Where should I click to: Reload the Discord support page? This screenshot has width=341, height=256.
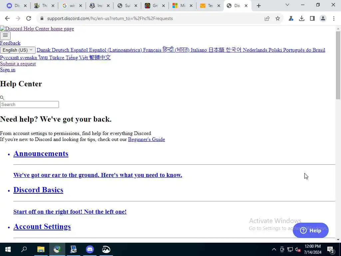pos(29,19)
